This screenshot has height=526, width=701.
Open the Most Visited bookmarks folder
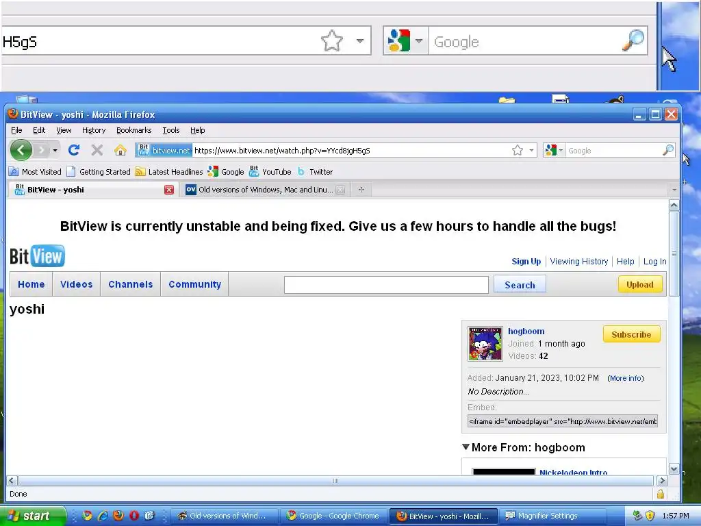(36, 172)
